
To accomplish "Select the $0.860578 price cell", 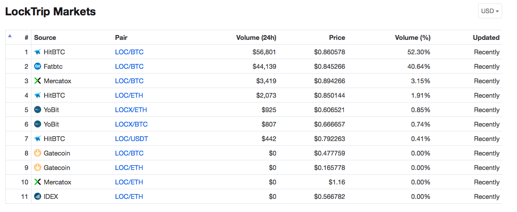I will [329, 52].
